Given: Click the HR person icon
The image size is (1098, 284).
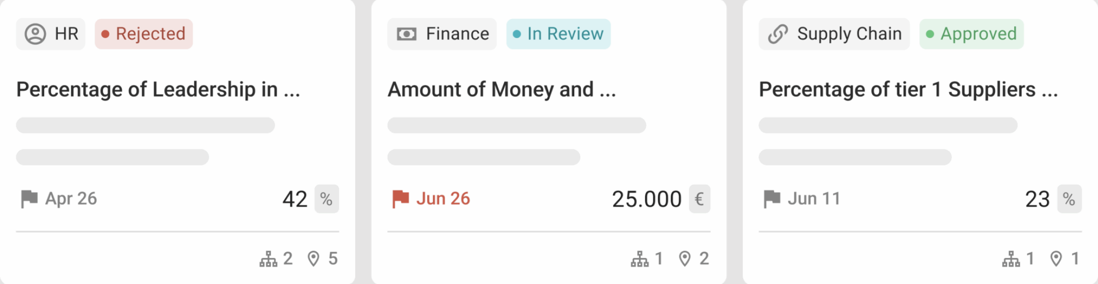Looking at the screenshot, I should coord(35,34).
